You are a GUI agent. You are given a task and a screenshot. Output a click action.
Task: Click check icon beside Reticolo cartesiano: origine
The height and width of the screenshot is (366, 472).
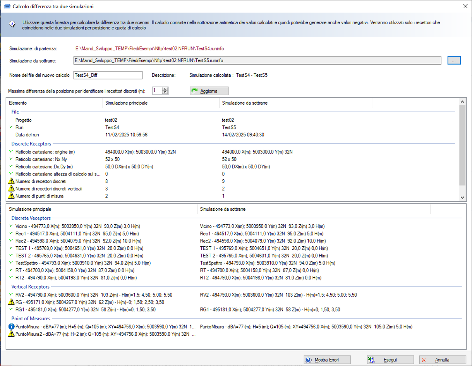[11, 152]
